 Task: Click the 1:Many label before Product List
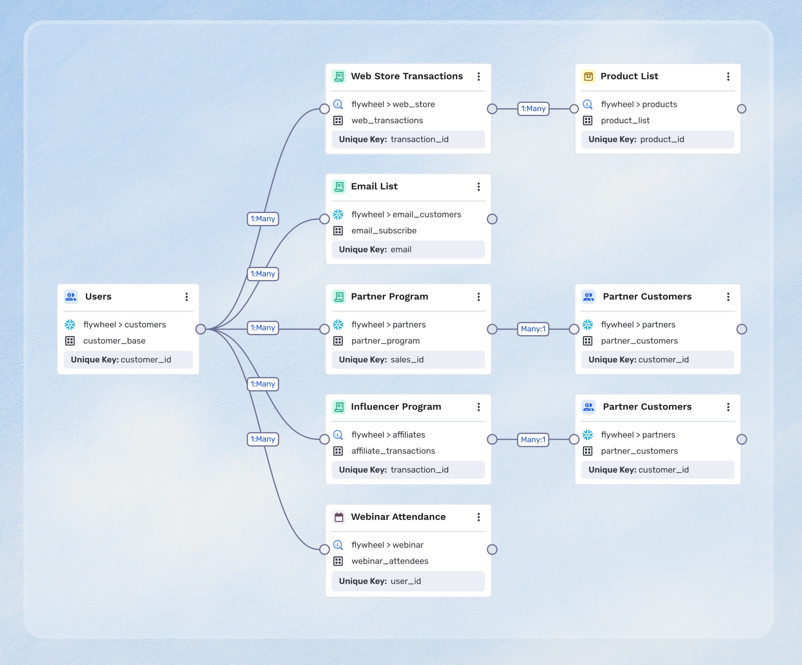[x=533, y=109]
